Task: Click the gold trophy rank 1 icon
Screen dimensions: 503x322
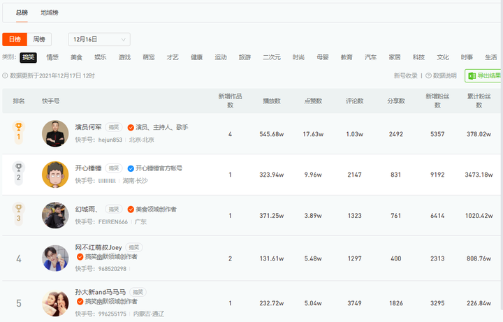Action: pyautogui.click(x=19, y=131)
